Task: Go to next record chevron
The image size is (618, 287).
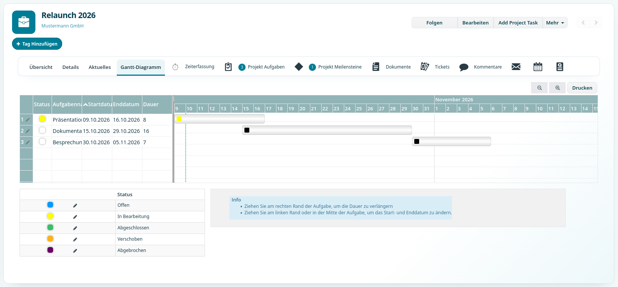Action: tap(596, 23)
